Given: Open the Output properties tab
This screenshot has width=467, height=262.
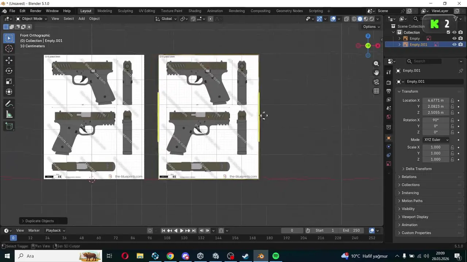Looking at the screenshot, I should [x=389, y=91].
